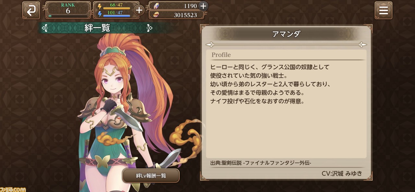Open the hamburger menu
The height and width of the screenshot is (192, 415).
point(383,10)
